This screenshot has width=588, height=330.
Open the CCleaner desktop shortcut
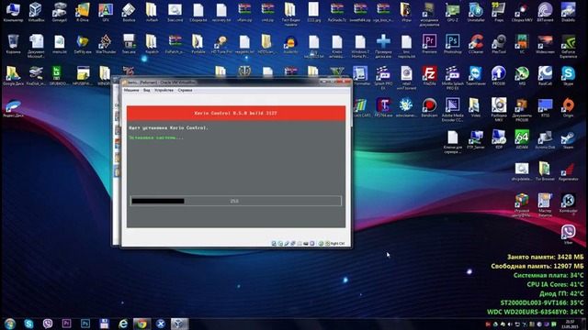[476, 44]
